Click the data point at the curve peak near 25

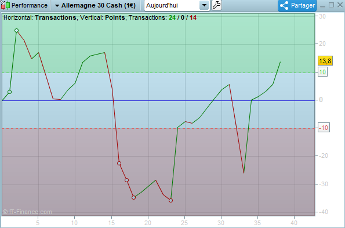click(16, 31)
